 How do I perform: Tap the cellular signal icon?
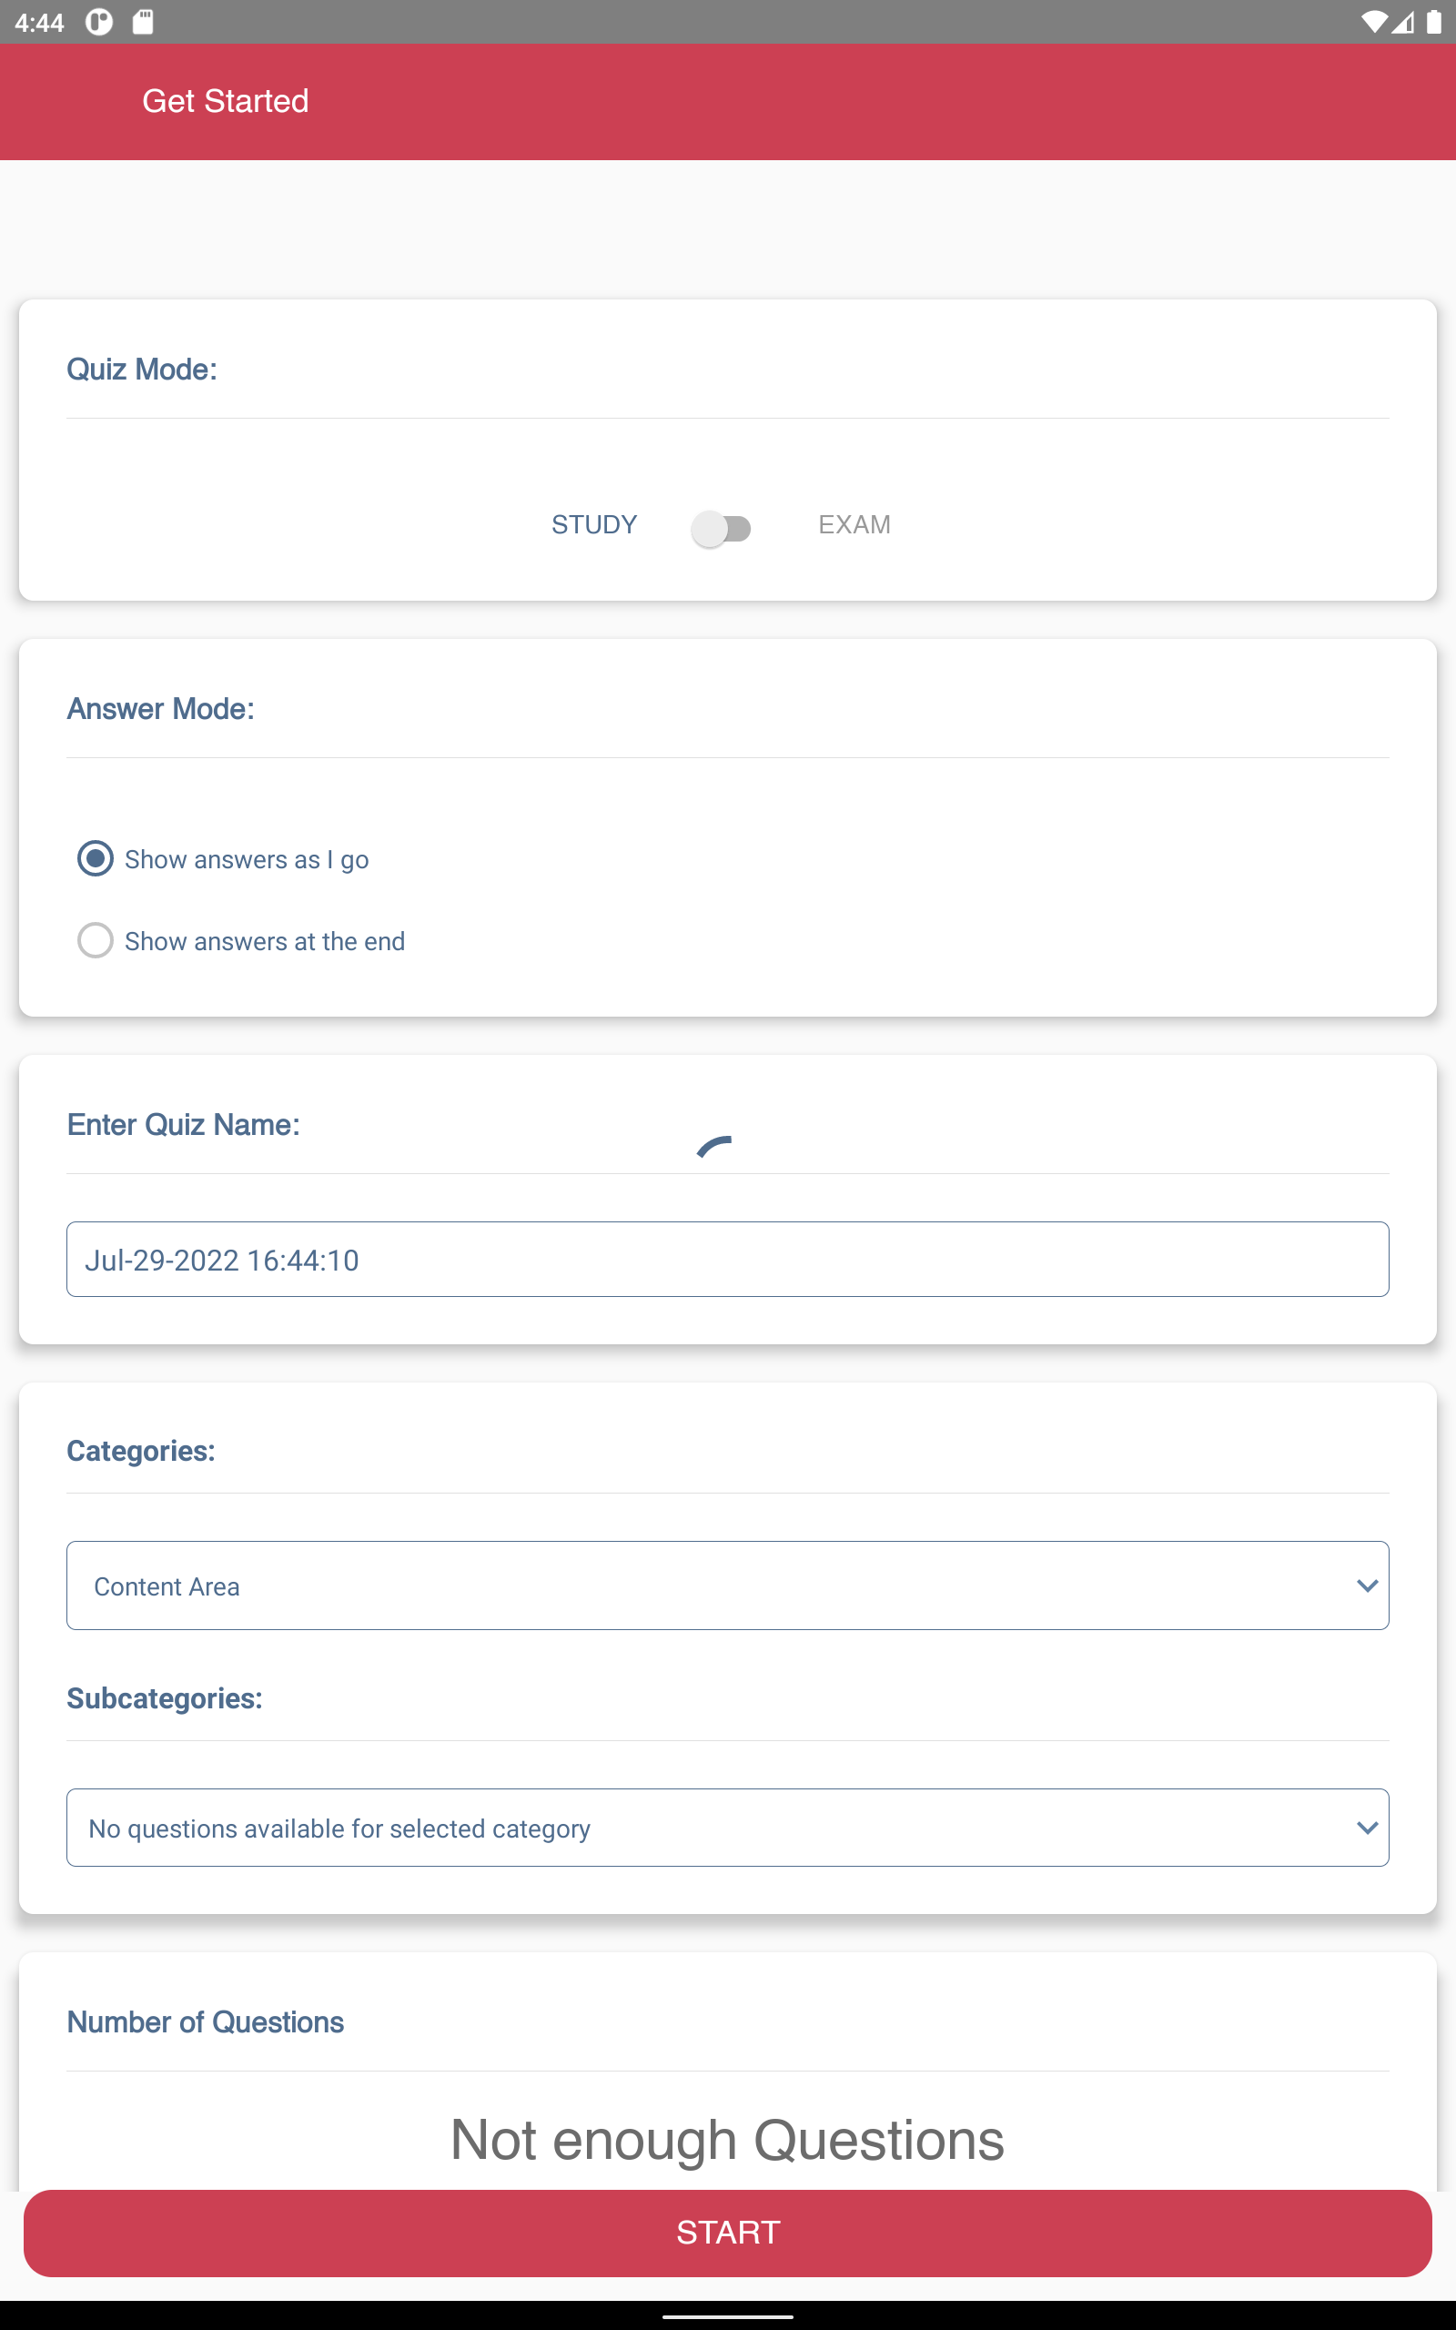click(1402, 22)
